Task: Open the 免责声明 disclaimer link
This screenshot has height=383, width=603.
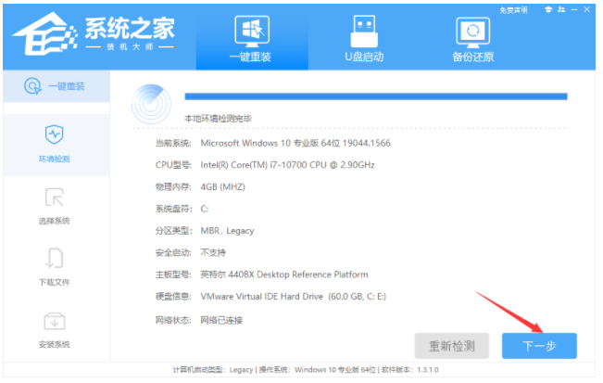Action: pos(513,10)
